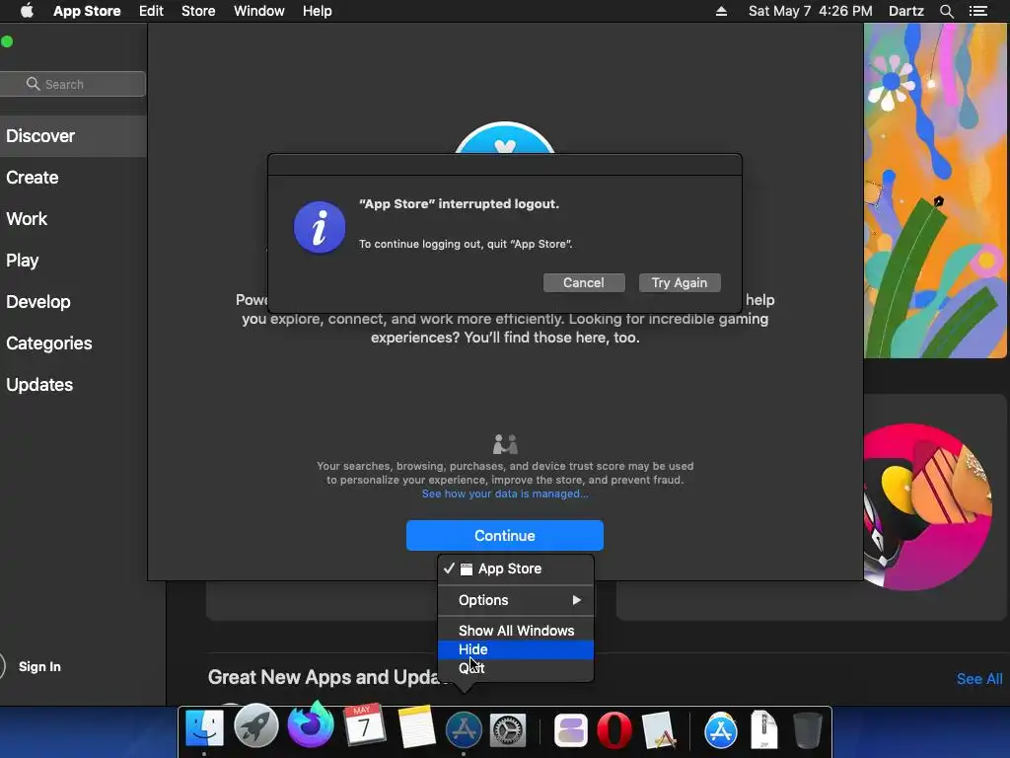Focus the App Store Search field

(73, 84)
